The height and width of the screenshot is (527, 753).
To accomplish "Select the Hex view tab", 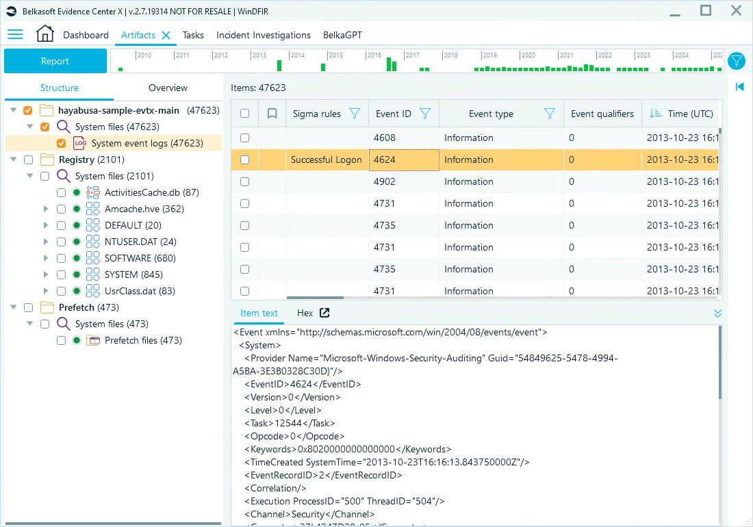I will [305, 313].
